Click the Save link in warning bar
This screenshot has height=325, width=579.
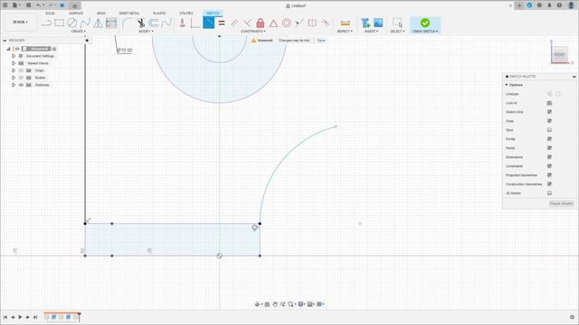point(321,40)
